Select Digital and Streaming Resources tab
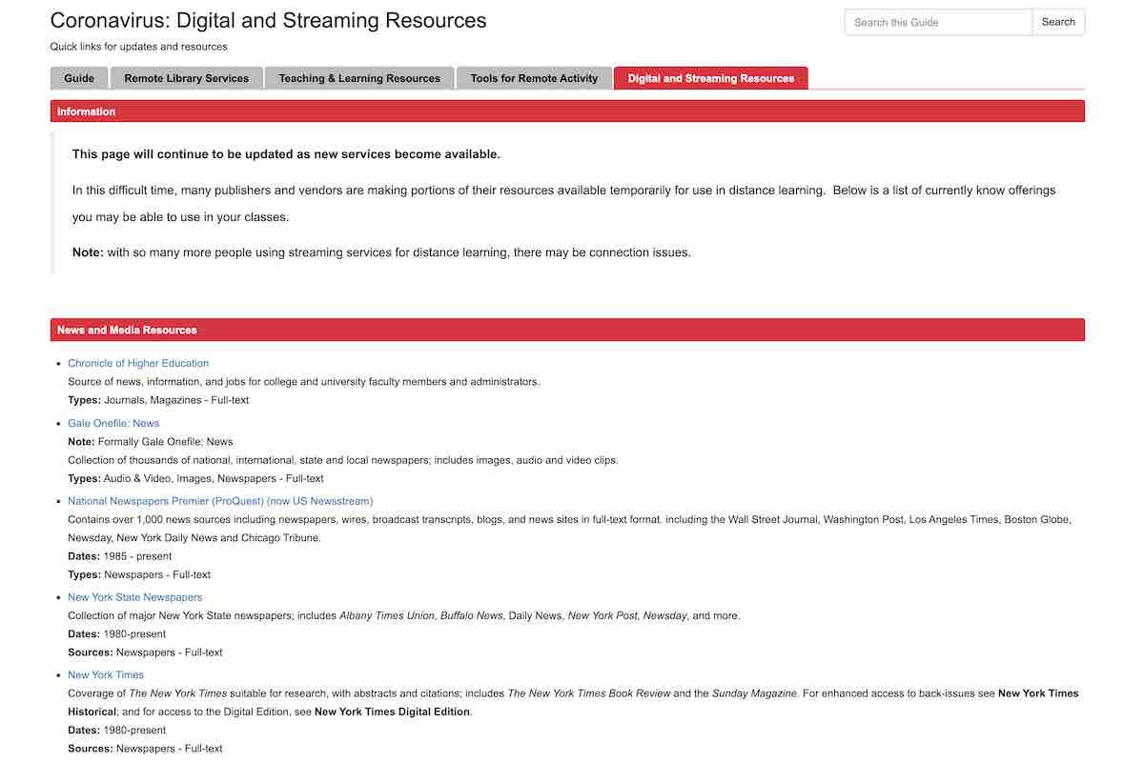The height and width of the screenshot is (762, 1144). pyautogui.click(x=711, y=78)
